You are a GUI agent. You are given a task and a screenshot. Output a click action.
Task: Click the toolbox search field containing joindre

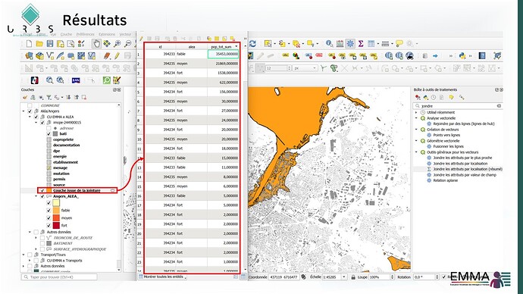pyautogui.click(x=458, y=106)
